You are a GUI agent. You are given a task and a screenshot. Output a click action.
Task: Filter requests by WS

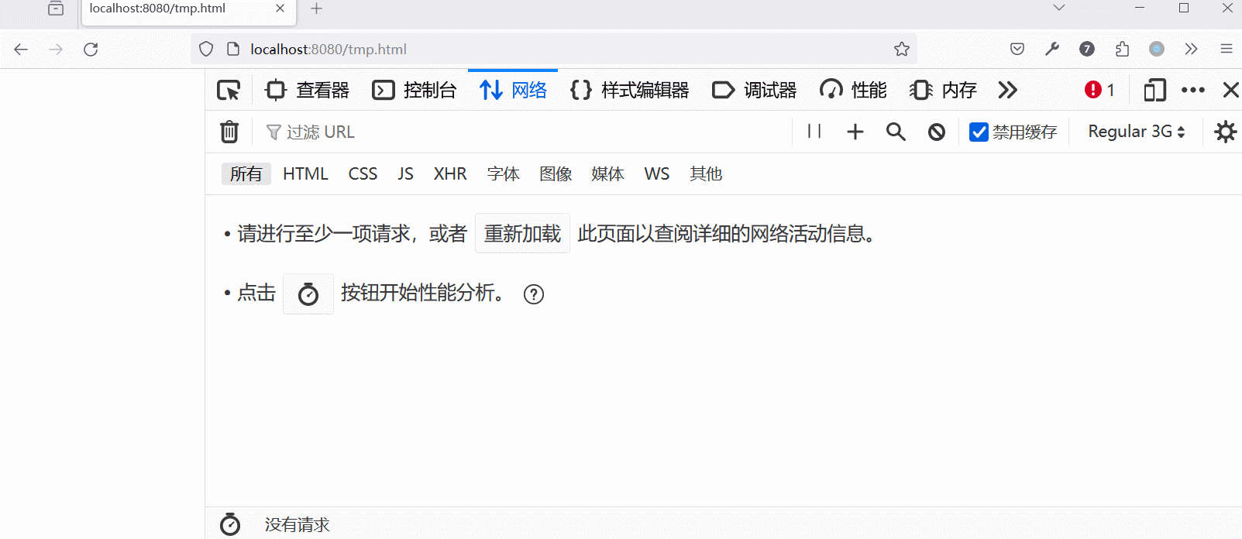657,174
